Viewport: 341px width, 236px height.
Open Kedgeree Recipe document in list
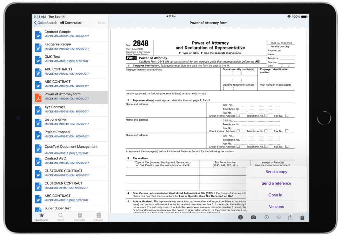click(70, 46)
